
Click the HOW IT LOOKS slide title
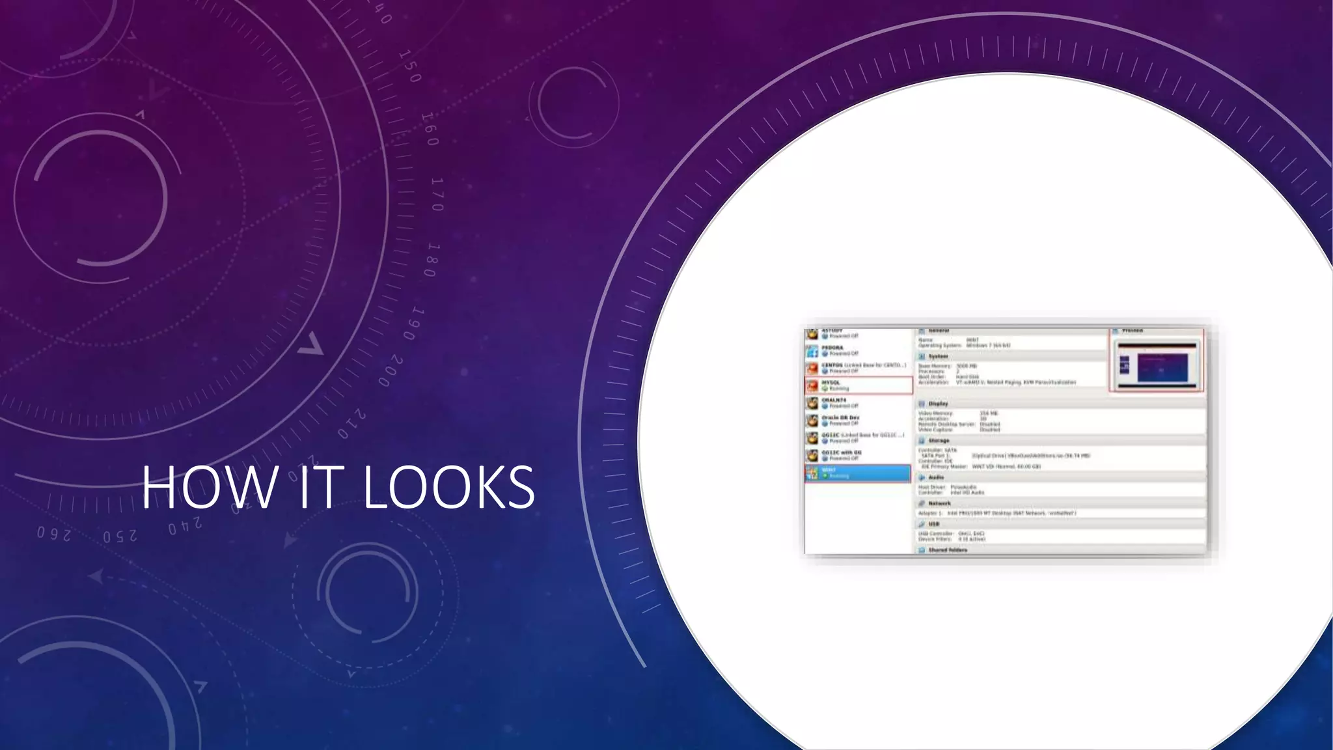[338, 487]
